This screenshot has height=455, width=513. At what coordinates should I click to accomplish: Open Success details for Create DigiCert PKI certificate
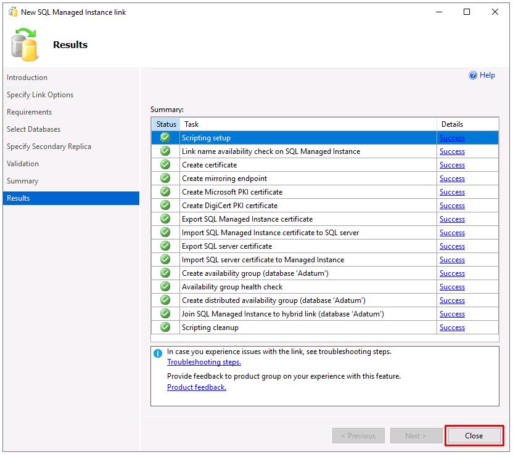click(452, 206)
